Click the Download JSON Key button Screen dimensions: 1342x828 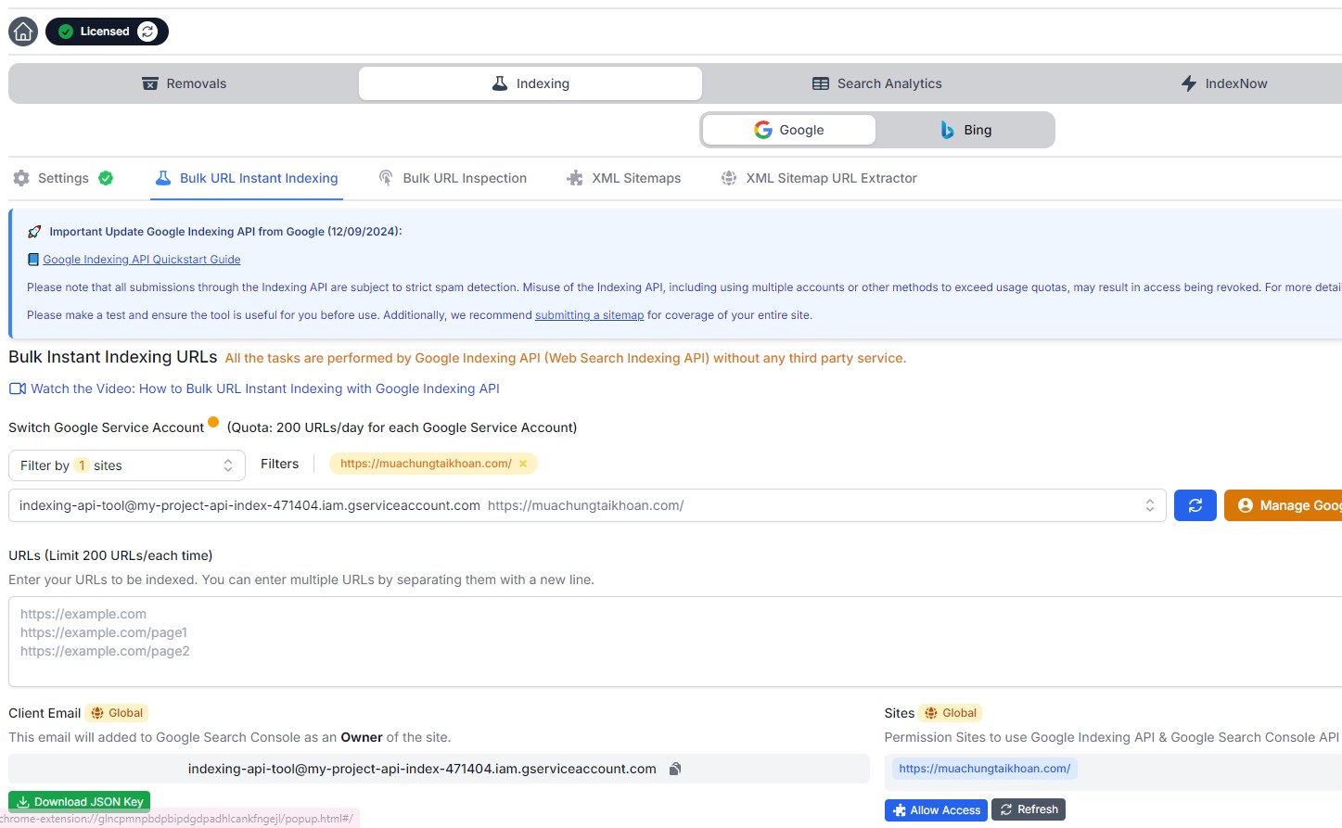pos(80,801)
